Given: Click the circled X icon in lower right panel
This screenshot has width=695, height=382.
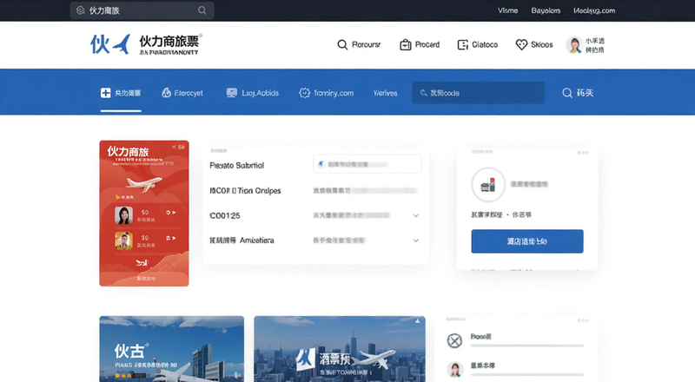Looking at the screenshot, I should coord(454,341).
